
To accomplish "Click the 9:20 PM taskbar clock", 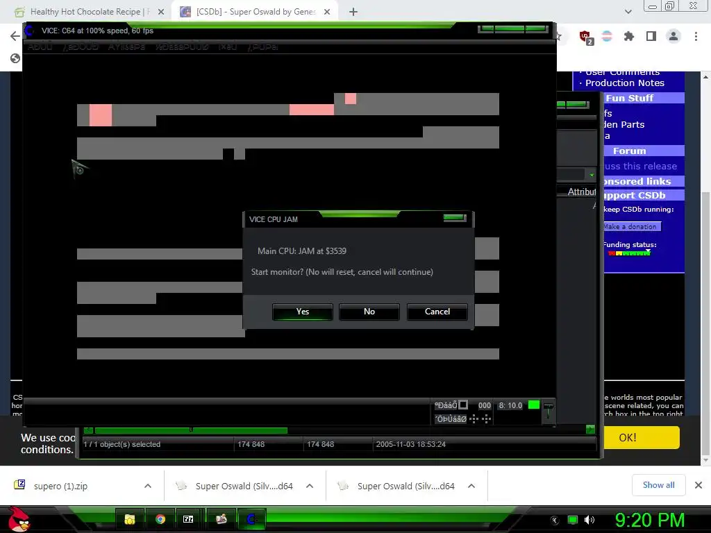I will [x=649, y=520].
